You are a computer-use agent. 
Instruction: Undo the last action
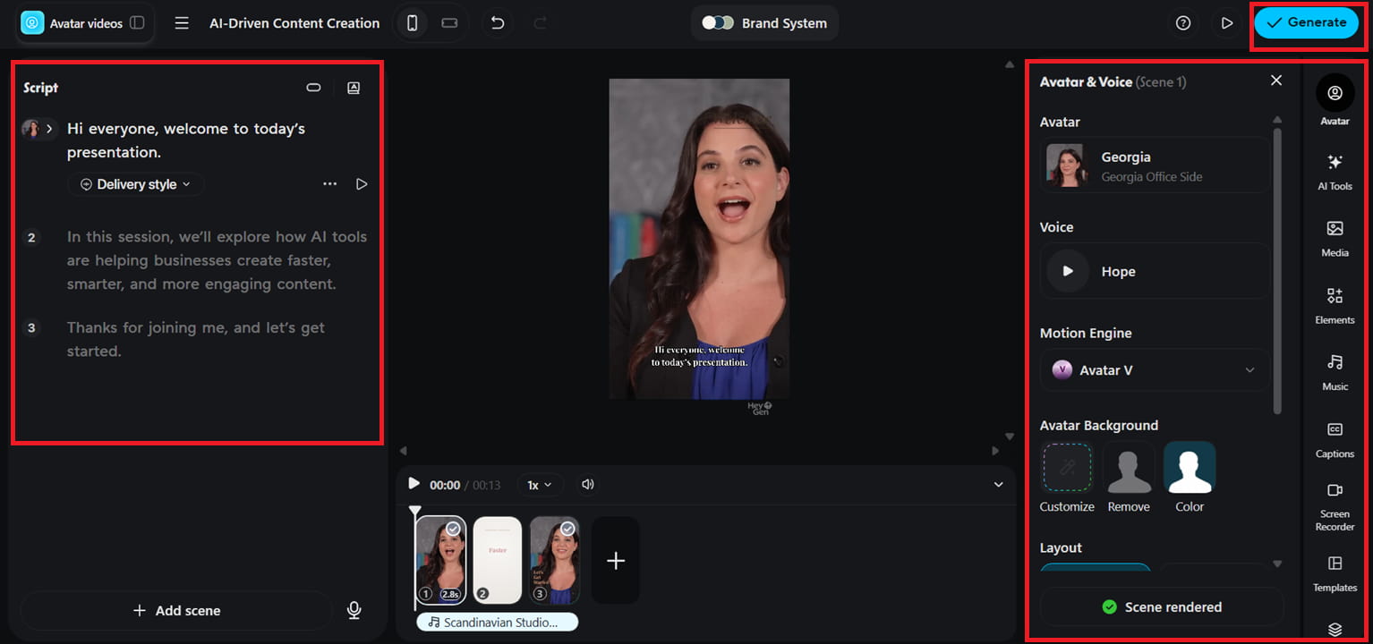coord(498,23)
